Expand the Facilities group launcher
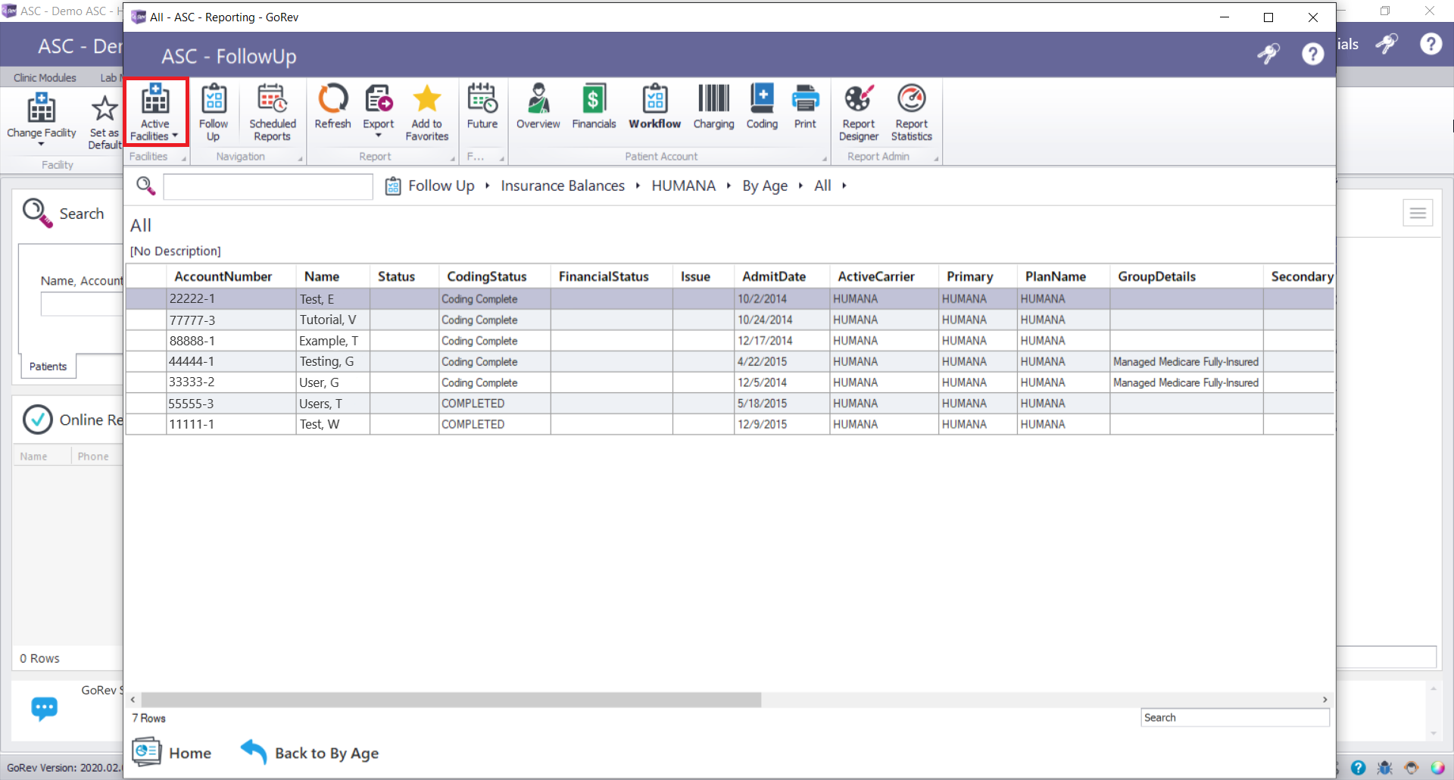The image size is (1454, 780). tap(183, 158)
